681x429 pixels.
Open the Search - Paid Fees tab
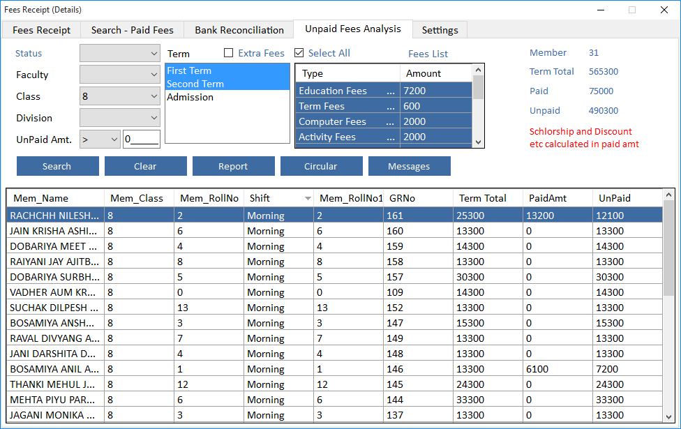click(x=132, y=30)
